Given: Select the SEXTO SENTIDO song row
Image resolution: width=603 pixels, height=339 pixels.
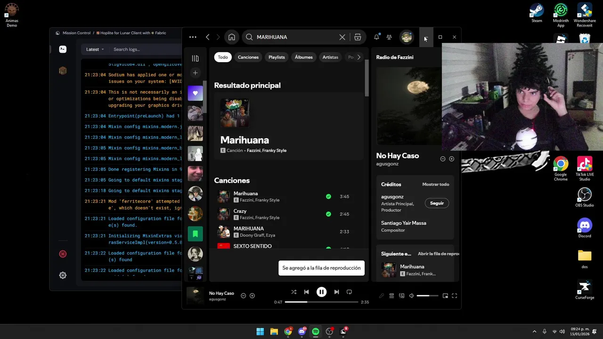Looking at the screenshot, I should [x=289, y=246].
